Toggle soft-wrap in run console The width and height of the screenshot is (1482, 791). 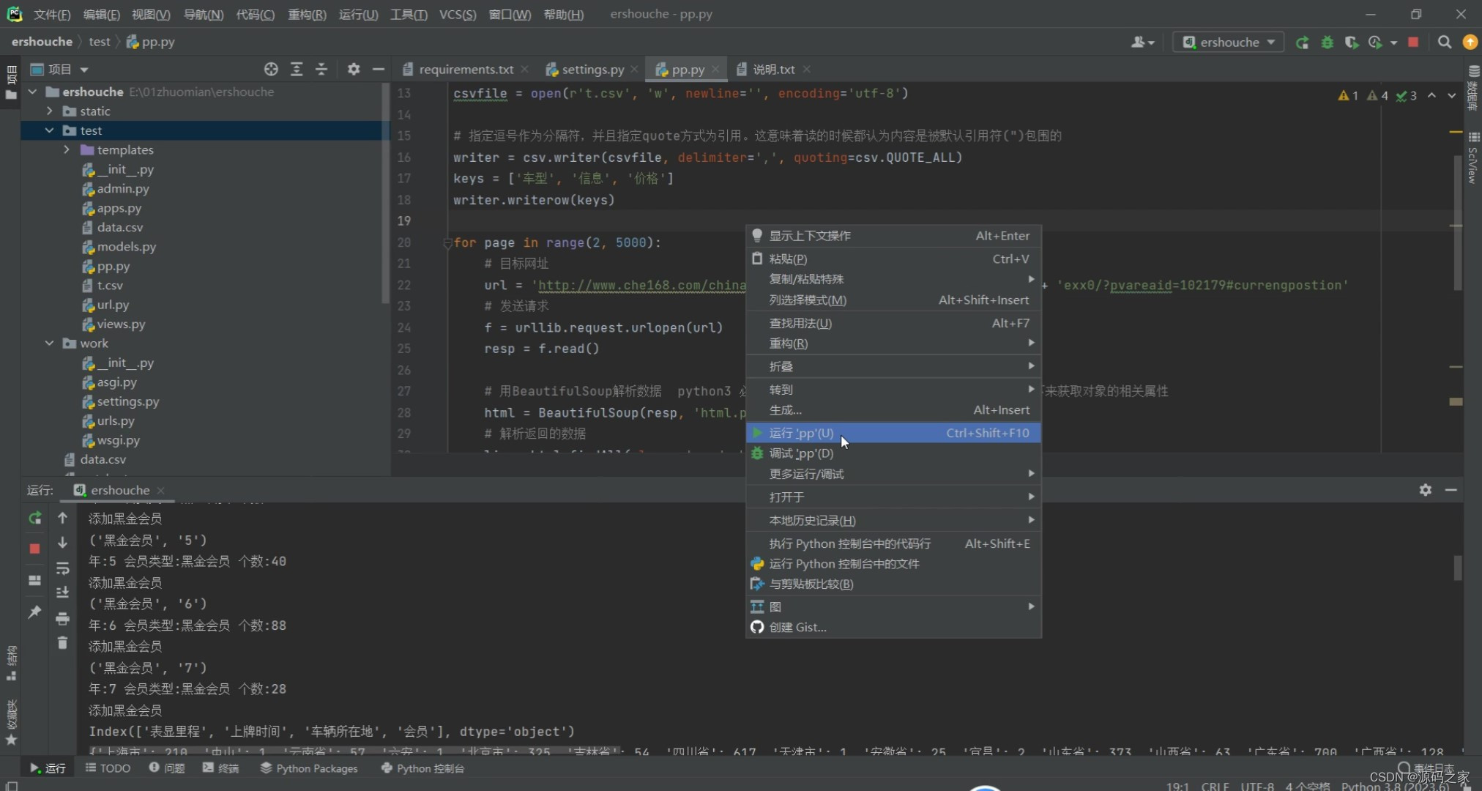[62, 568]
